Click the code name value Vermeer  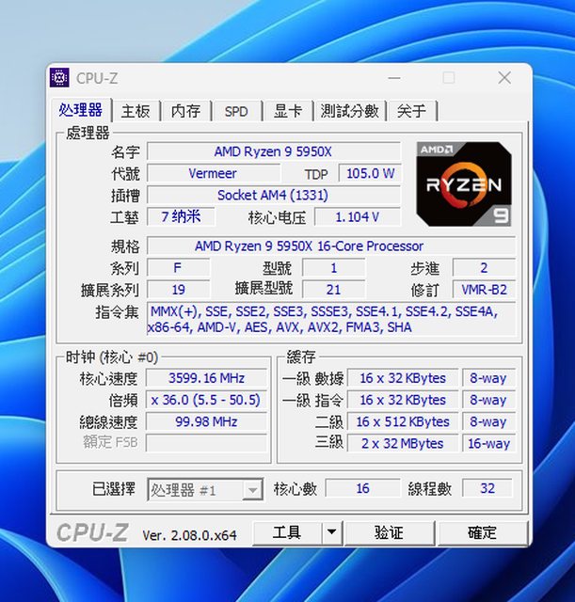pos(214,173)
